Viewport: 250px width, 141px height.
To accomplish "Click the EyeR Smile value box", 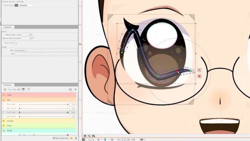I will [x=72, y=117].
